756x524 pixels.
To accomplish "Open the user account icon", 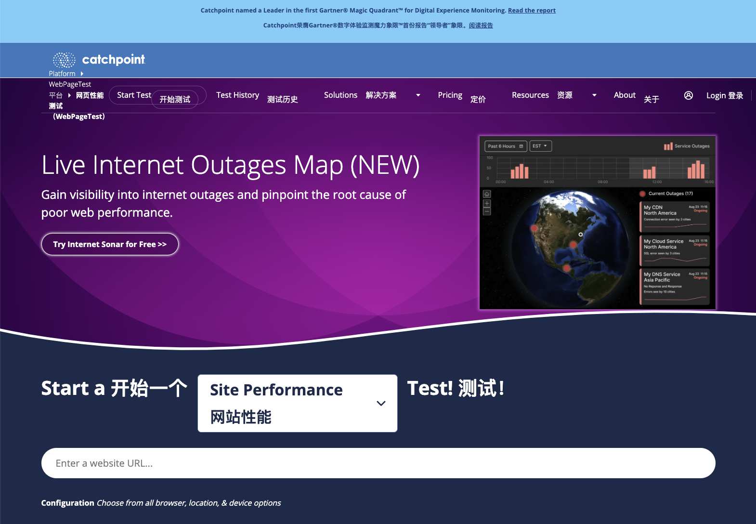I will 689,95.
